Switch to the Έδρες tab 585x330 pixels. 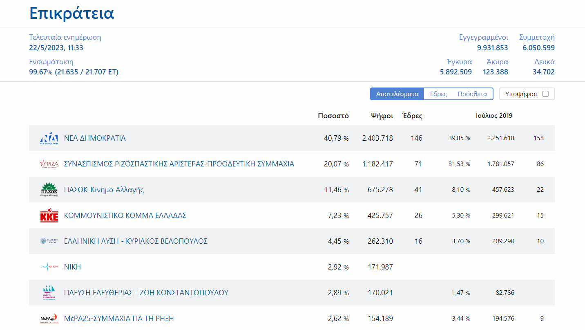pyautogui.click(x=438, y=94)
